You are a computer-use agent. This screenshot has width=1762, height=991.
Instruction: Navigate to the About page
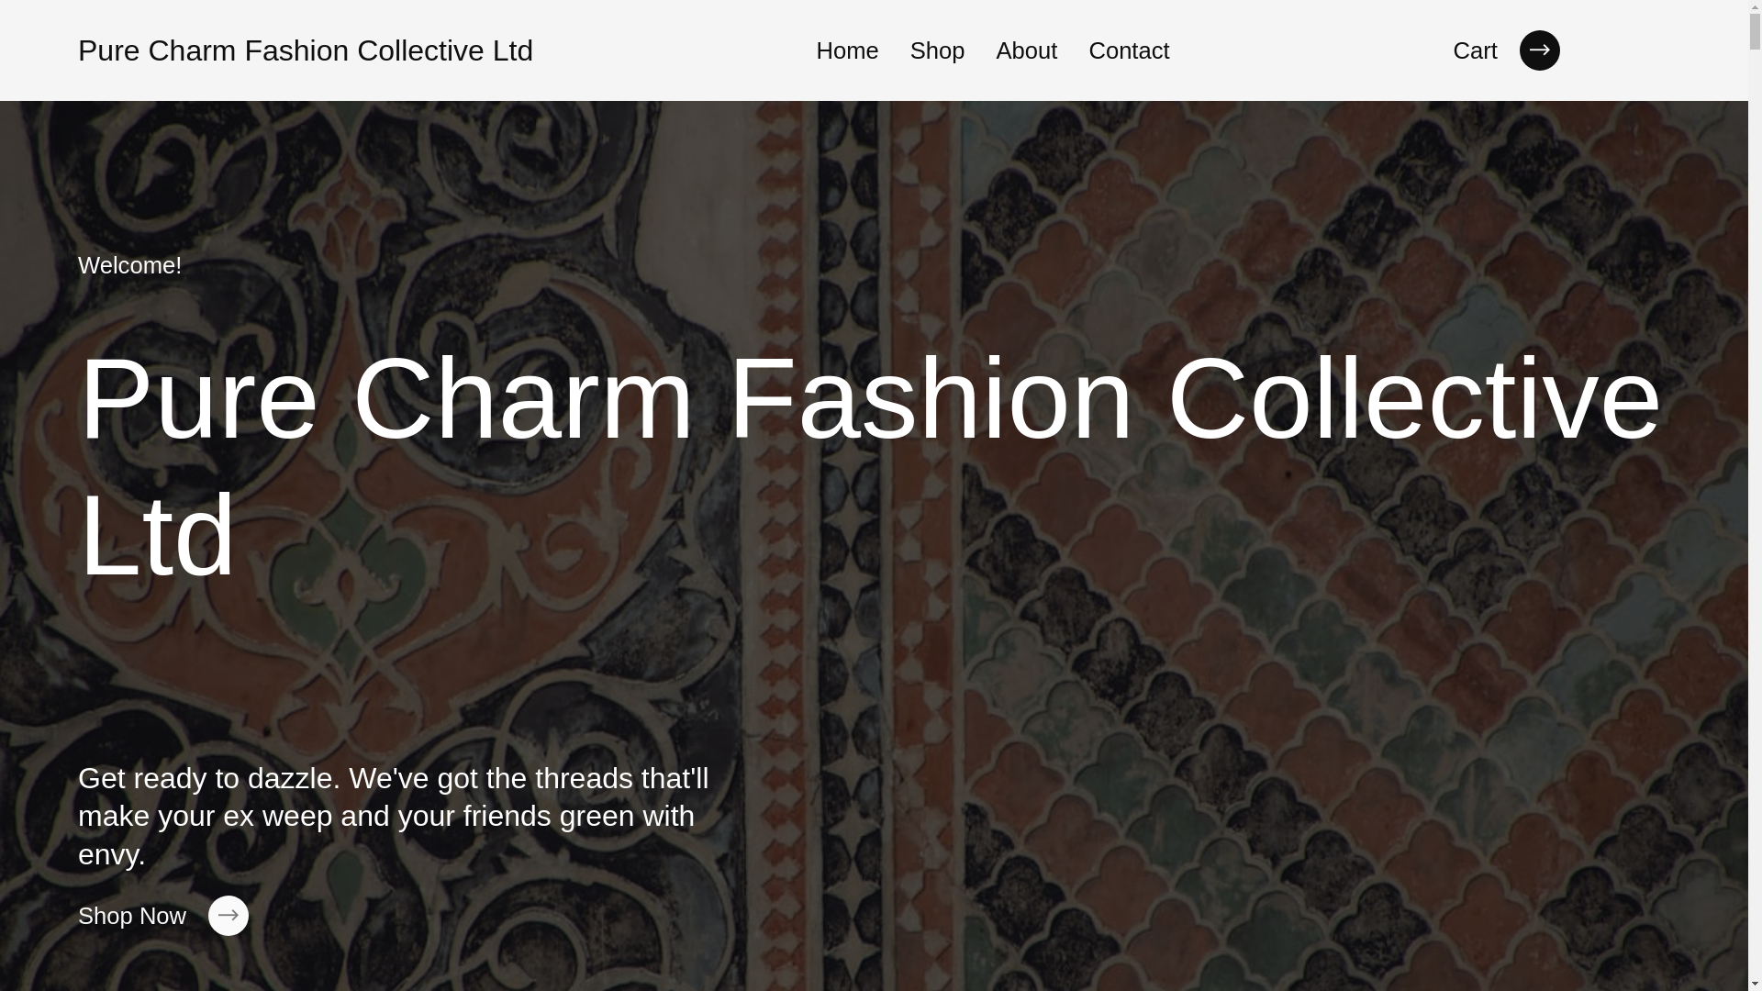click(1026, 50)
